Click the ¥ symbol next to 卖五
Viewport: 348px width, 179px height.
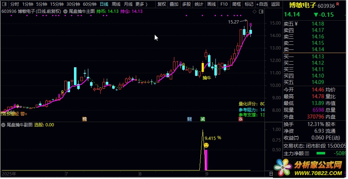[x=296, y=23]
